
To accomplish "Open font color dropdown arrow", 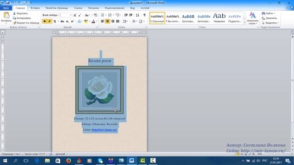I will tap(96, 22).
